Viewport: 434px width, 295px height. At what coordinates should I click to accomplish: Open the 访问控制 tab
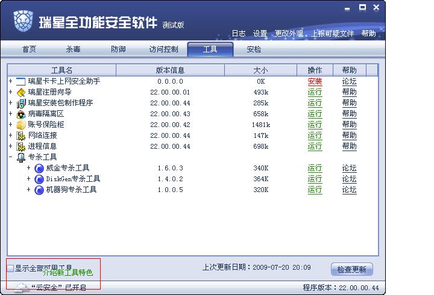(163, 49)
